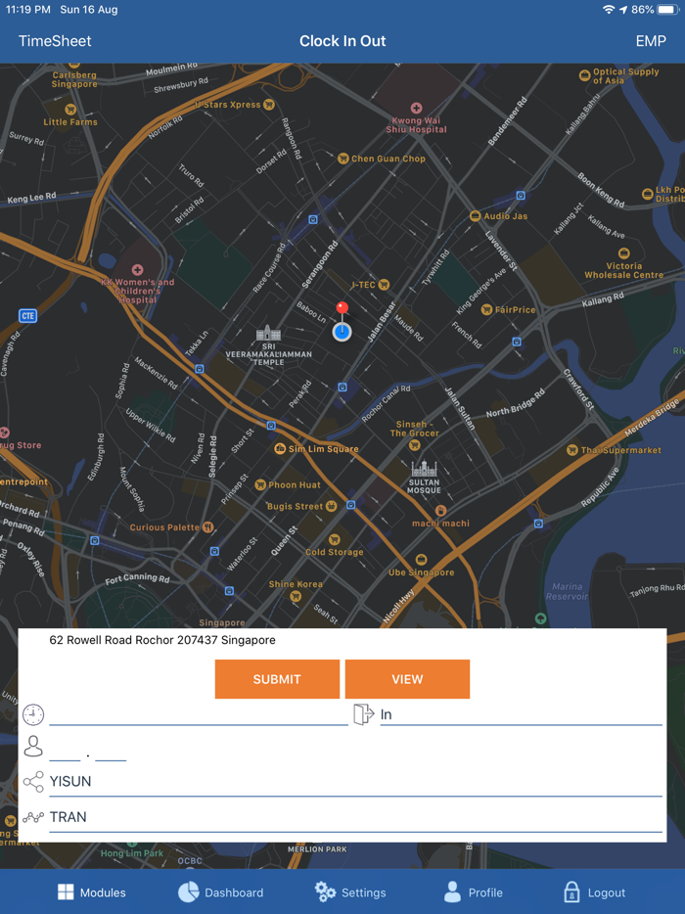Tap the Optical Supply of Asia marker
Screen dimensions: 685x914
[585, 74]
